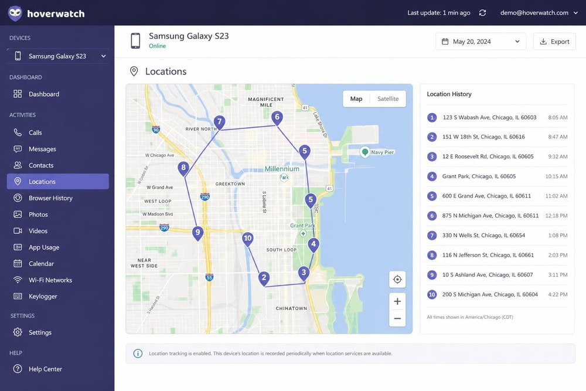
Task: Zoom out with the map minus button
Action: pos(397,318)
